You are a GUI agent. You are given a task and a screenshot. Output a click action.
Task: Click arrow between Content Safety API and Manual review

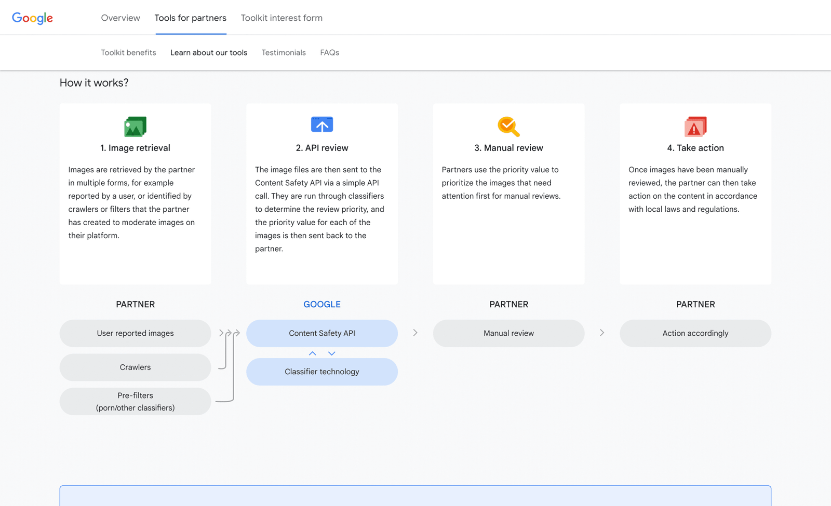pyautogui.click(x=415, y=333)
